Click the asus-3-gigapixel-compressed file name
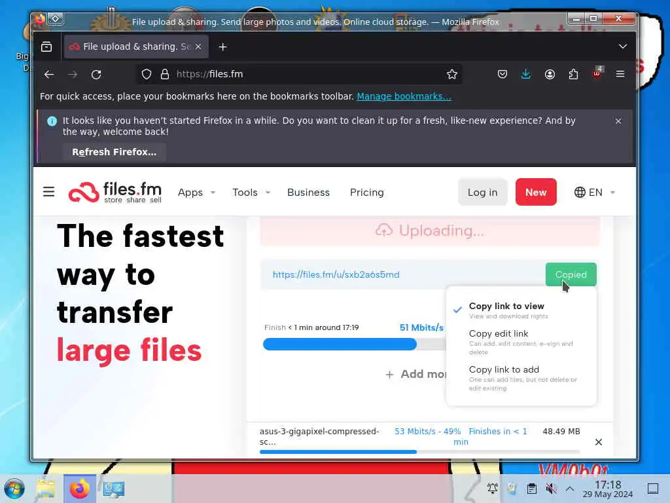Image resolution: width=670 pixels, height=503 pixels. click(319, 436)
